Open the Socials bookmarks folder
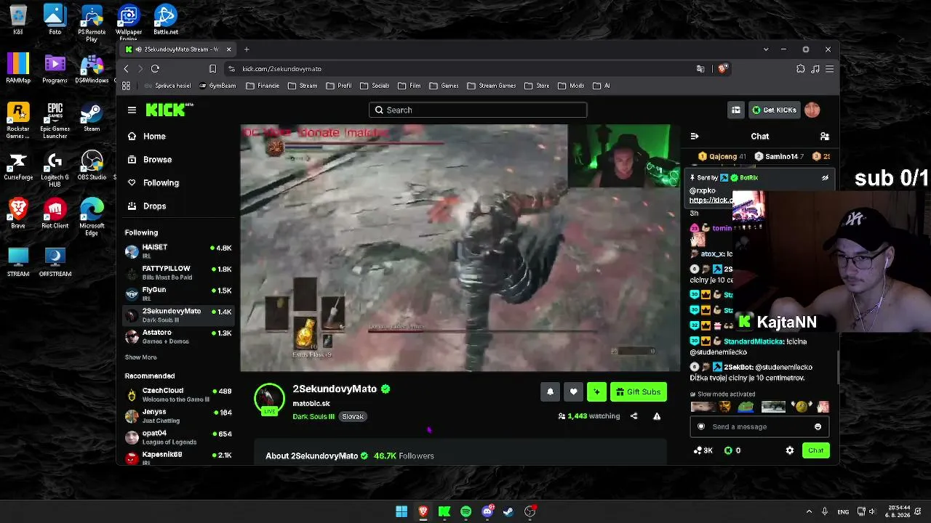 (375, 86)
